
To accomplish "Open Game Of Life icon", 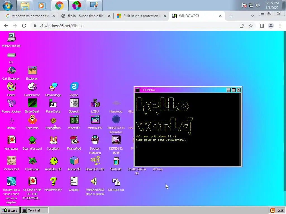I will coord(95,161).
